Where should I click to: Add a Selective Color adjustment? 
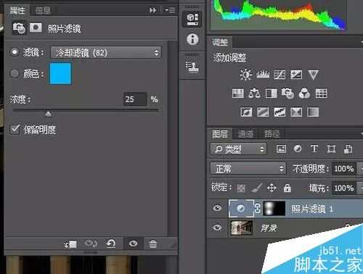pyautogui.click(x=296, y=112)
